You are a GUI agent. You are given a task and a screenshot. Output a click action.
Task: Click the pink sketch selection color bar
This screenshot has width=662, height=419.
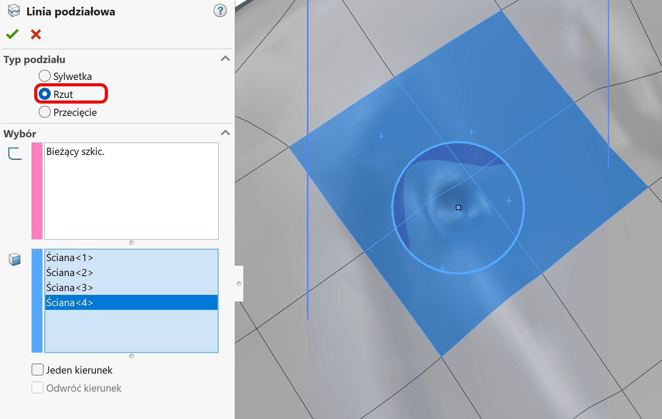(37, 191)
